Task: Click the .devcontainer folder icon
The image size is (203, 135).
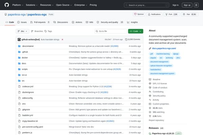Action: pos(19,46)
